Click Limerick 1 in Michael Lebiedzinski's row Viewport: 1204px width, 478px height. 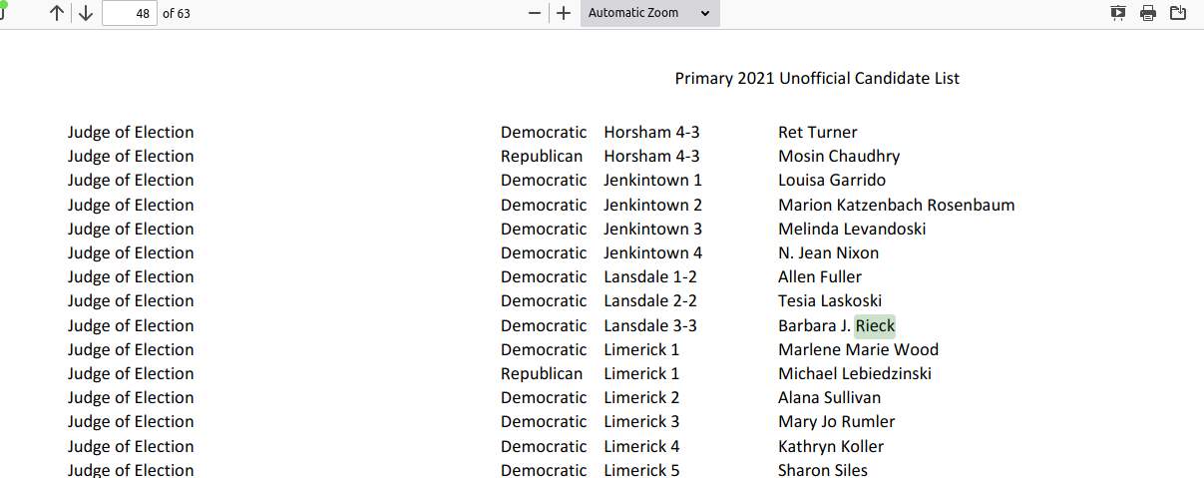coord(641,373)
